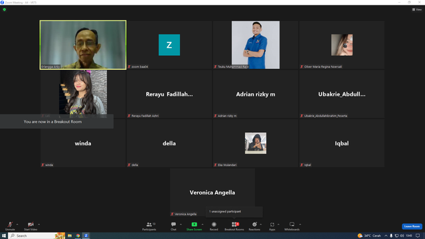Click 'You are now in a Breakout Room' notice

point(56,121)
